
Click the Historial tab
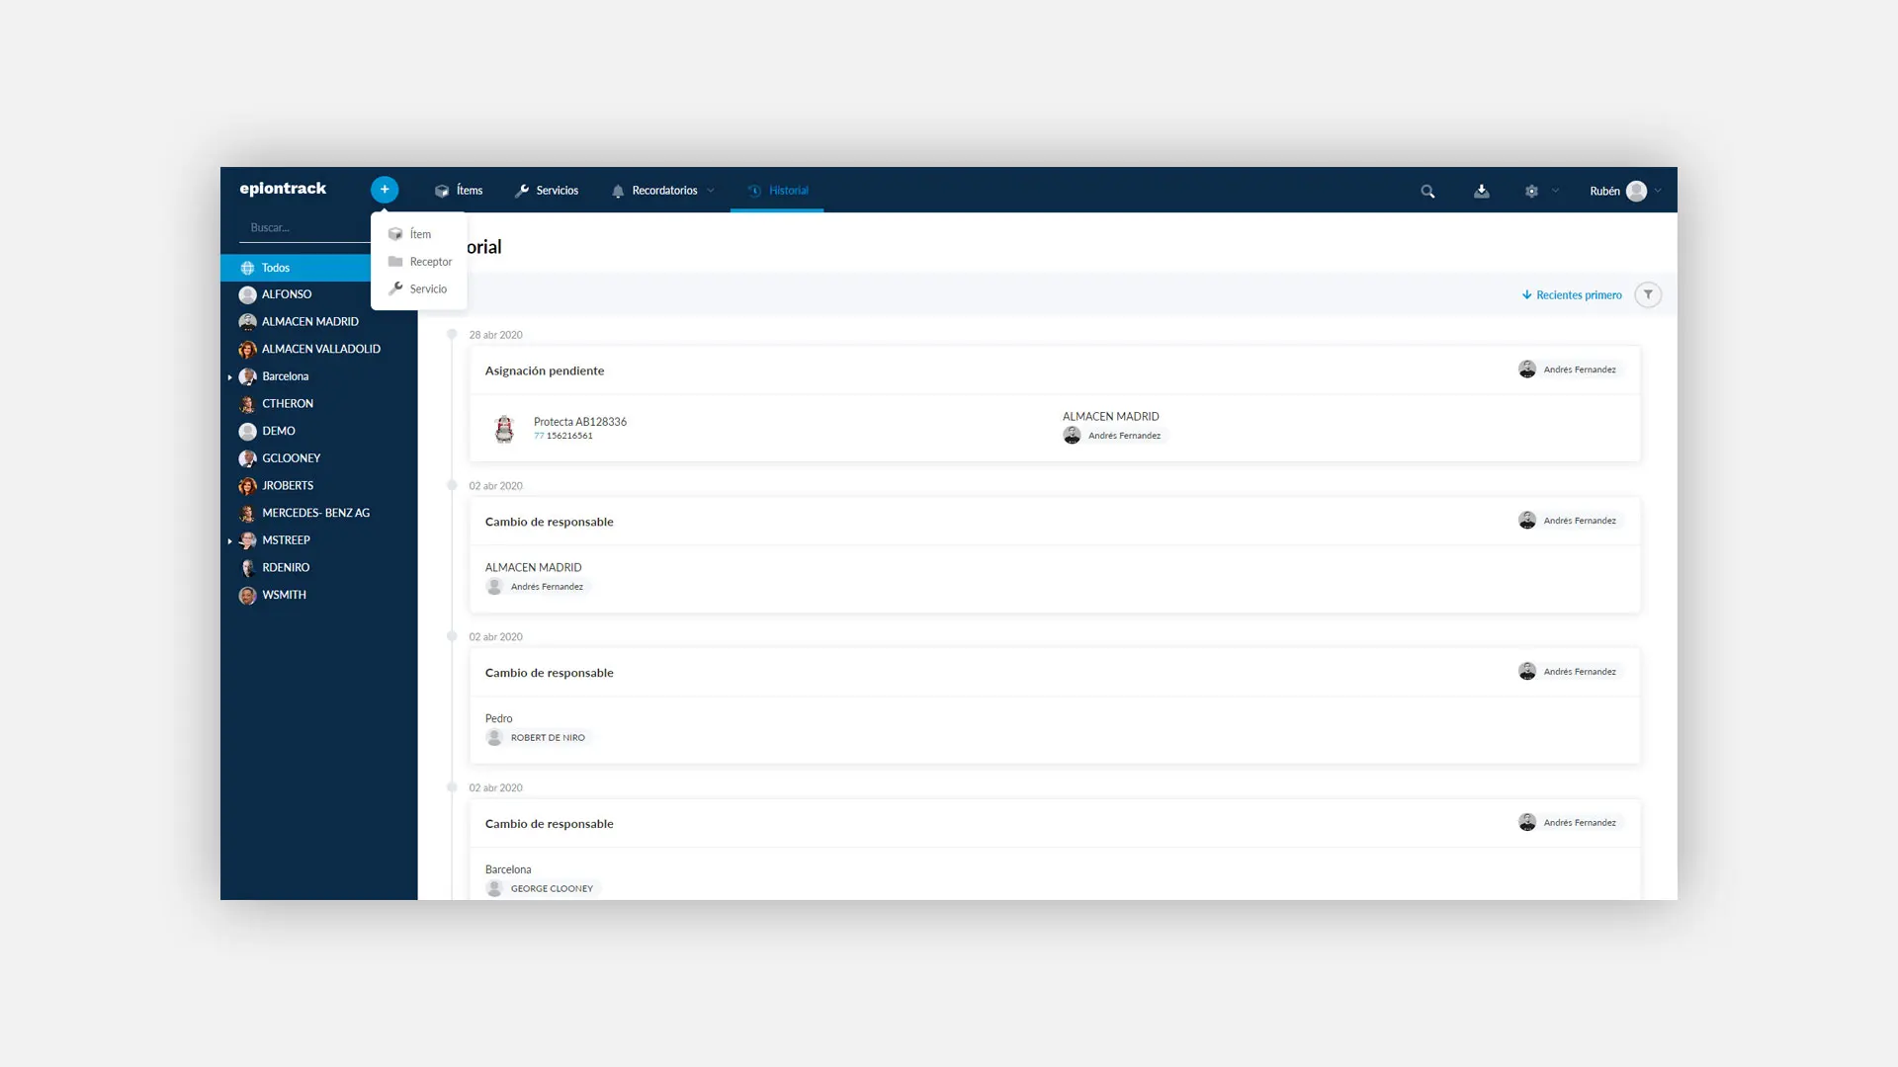pos(787,191)
